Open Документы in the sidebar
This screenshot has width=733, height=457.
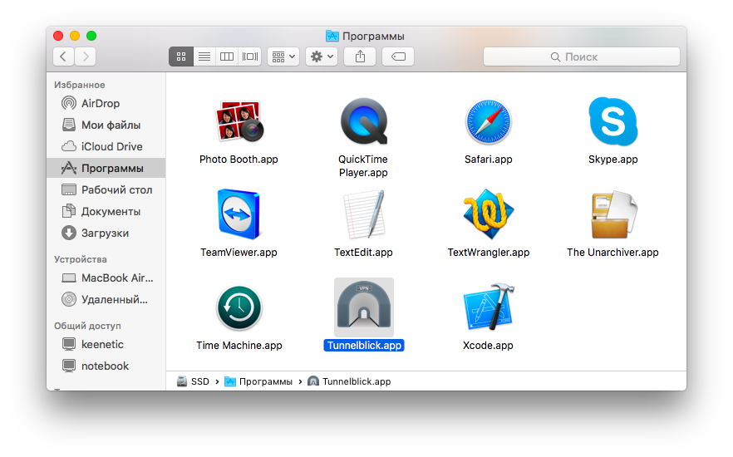[x=106, y=211]
